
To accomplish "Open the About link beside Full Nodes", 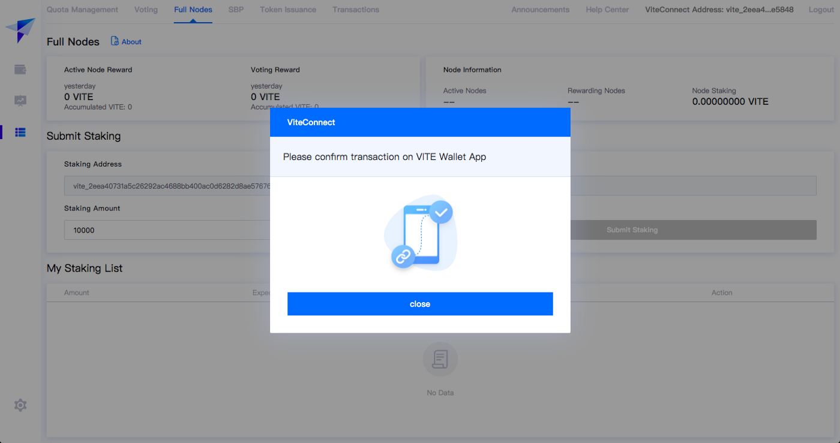I will pyautogui.click(x=131, y=41).
